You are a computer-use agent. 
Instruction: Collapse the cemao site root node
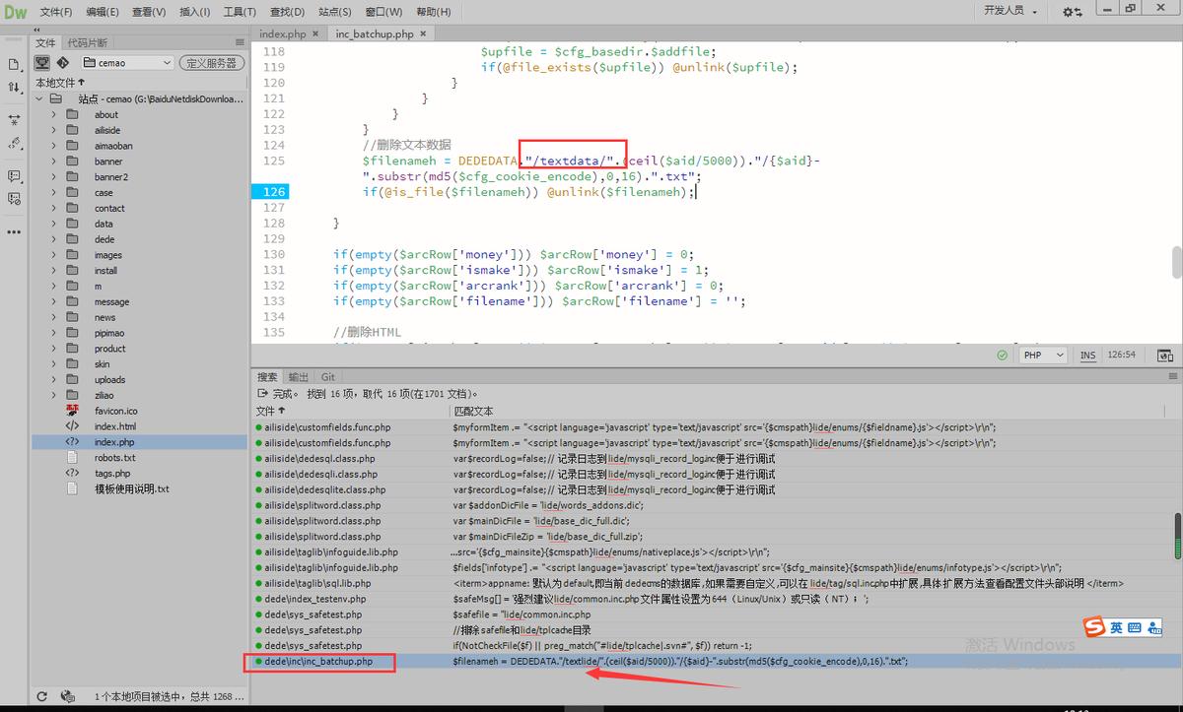(x=38, y=98)
